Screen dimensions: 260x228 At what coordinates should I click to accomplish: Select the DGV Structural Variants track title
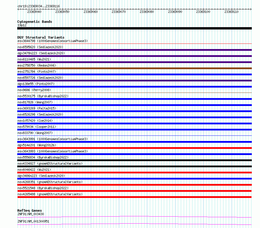[41, 37]
